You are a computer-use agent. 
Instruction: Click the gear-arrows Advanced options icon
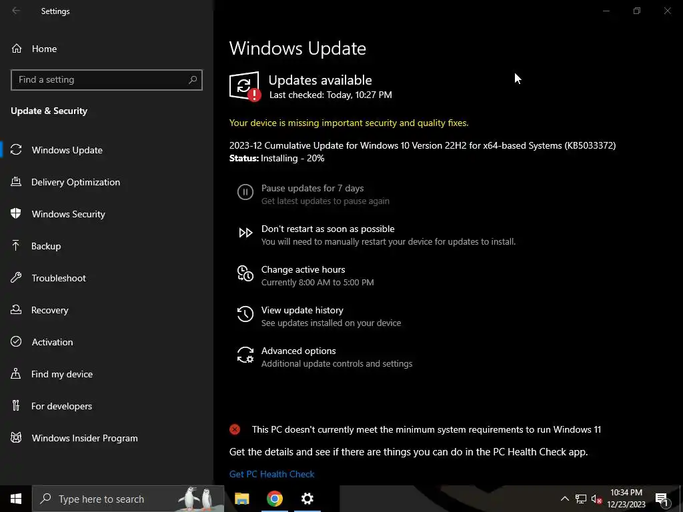245,355
